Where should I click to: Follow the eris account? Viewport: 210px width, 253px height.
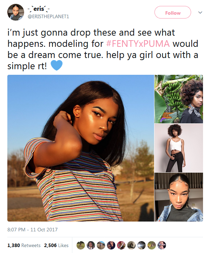click(173, 13)
